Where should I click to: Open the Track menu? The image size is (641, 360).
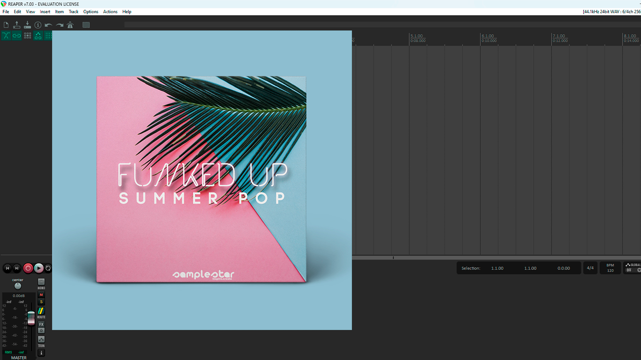pyautogui.click(x=74, y=12)
